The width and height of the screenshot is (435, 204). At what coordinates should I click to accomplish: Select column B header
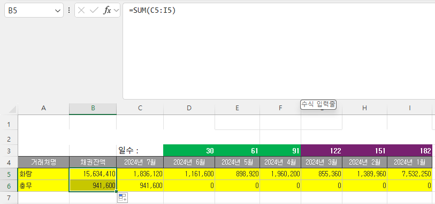point(93,109)
